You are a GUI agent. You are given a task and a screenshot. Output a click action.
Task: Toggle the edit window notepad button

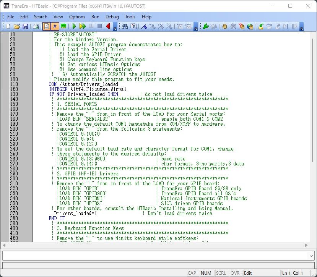[x=47, y=26]
